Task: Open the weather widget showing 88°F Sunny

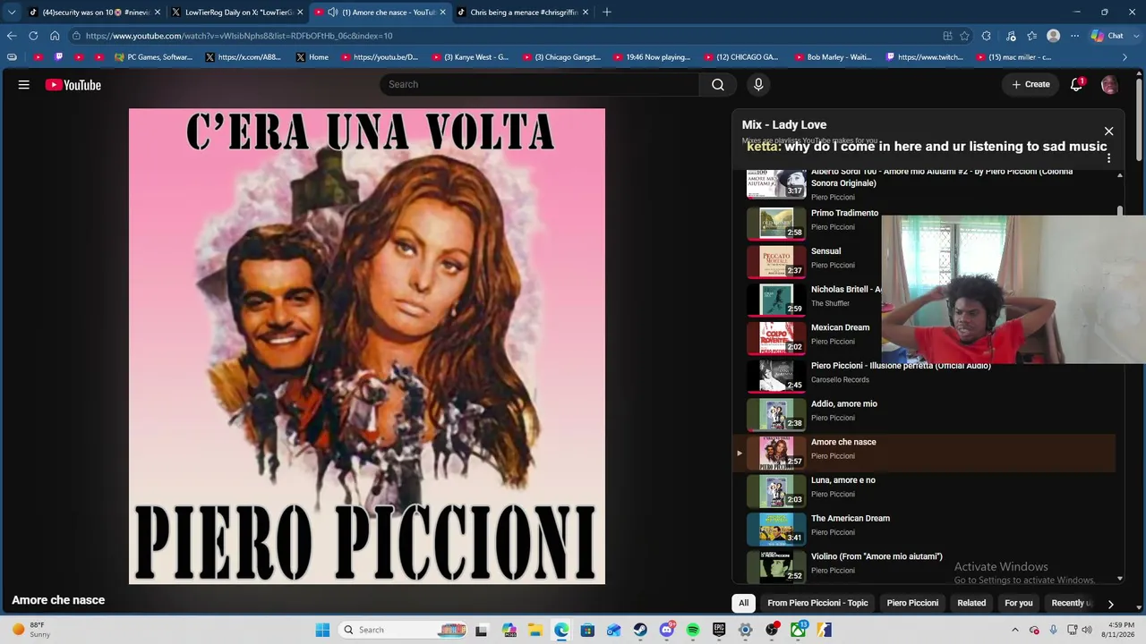Action: (31, 630)
